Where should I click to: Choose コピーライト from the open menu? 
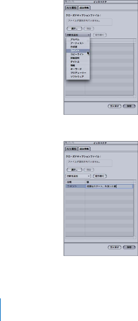[78, 54]
